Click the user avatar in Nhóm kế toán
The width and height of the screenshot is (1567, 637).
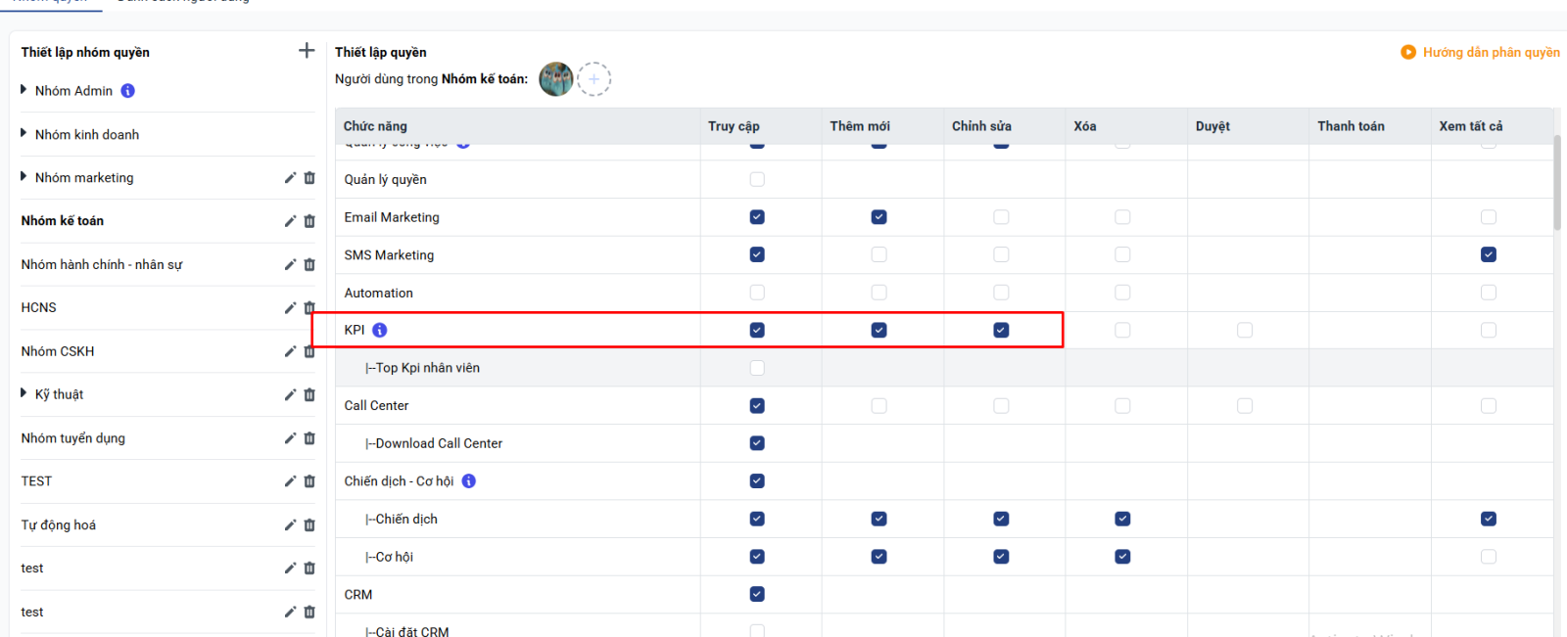coord(555,79)
